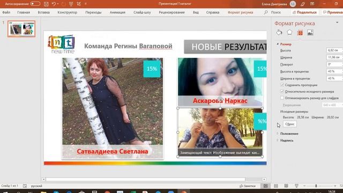Switch to the Вид tab
The height and width of the screenshot is (193, 343).
[196, 12]
